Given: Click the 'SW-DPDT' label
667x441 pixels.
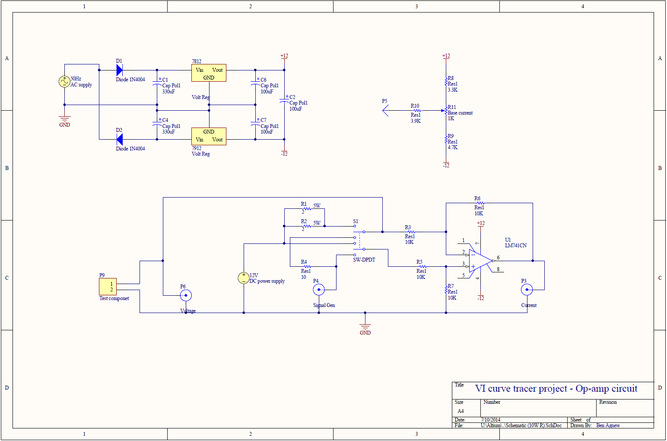Looking at the screenshot, I should (x=364, y=260).
